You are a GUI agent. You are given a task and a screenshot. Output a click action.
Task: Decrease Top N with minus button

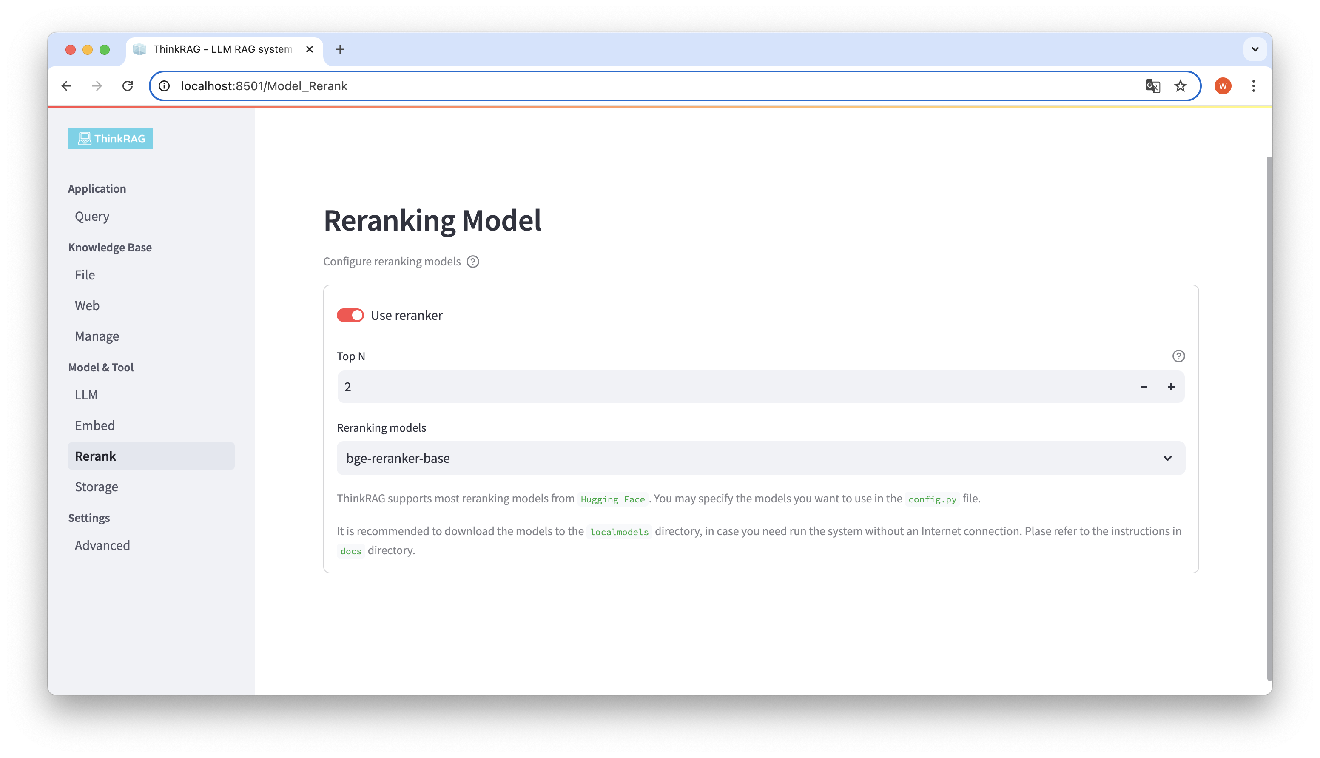[1144, 387]
